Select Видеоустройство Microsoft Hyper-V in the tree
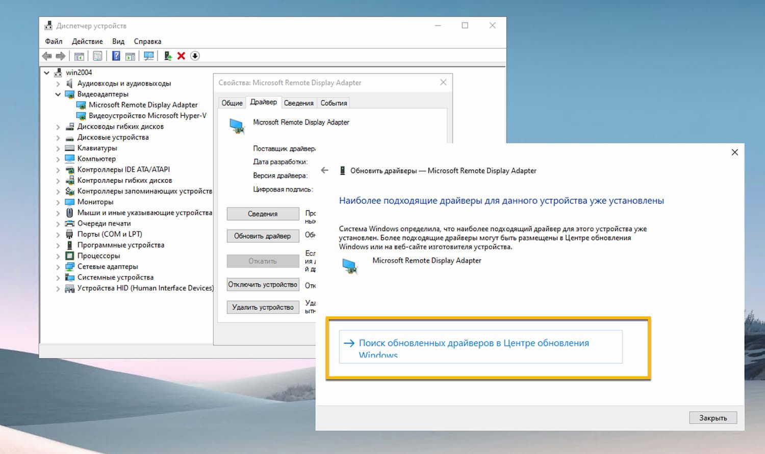This screenshot has width=765, height=454. [147, 116]
